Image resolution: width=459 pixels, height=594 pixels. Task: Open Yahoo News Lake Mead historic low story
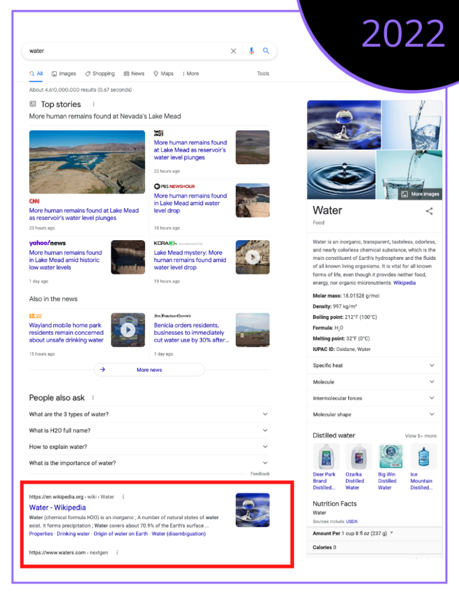click(x=66, y=260)
